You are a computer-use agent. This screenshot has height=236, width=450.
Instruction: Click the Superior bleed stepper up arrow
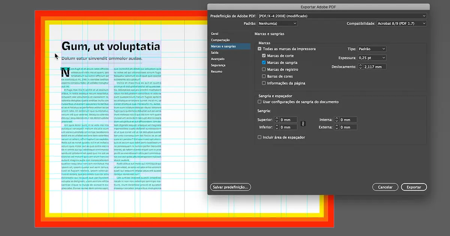pos(277,118)
